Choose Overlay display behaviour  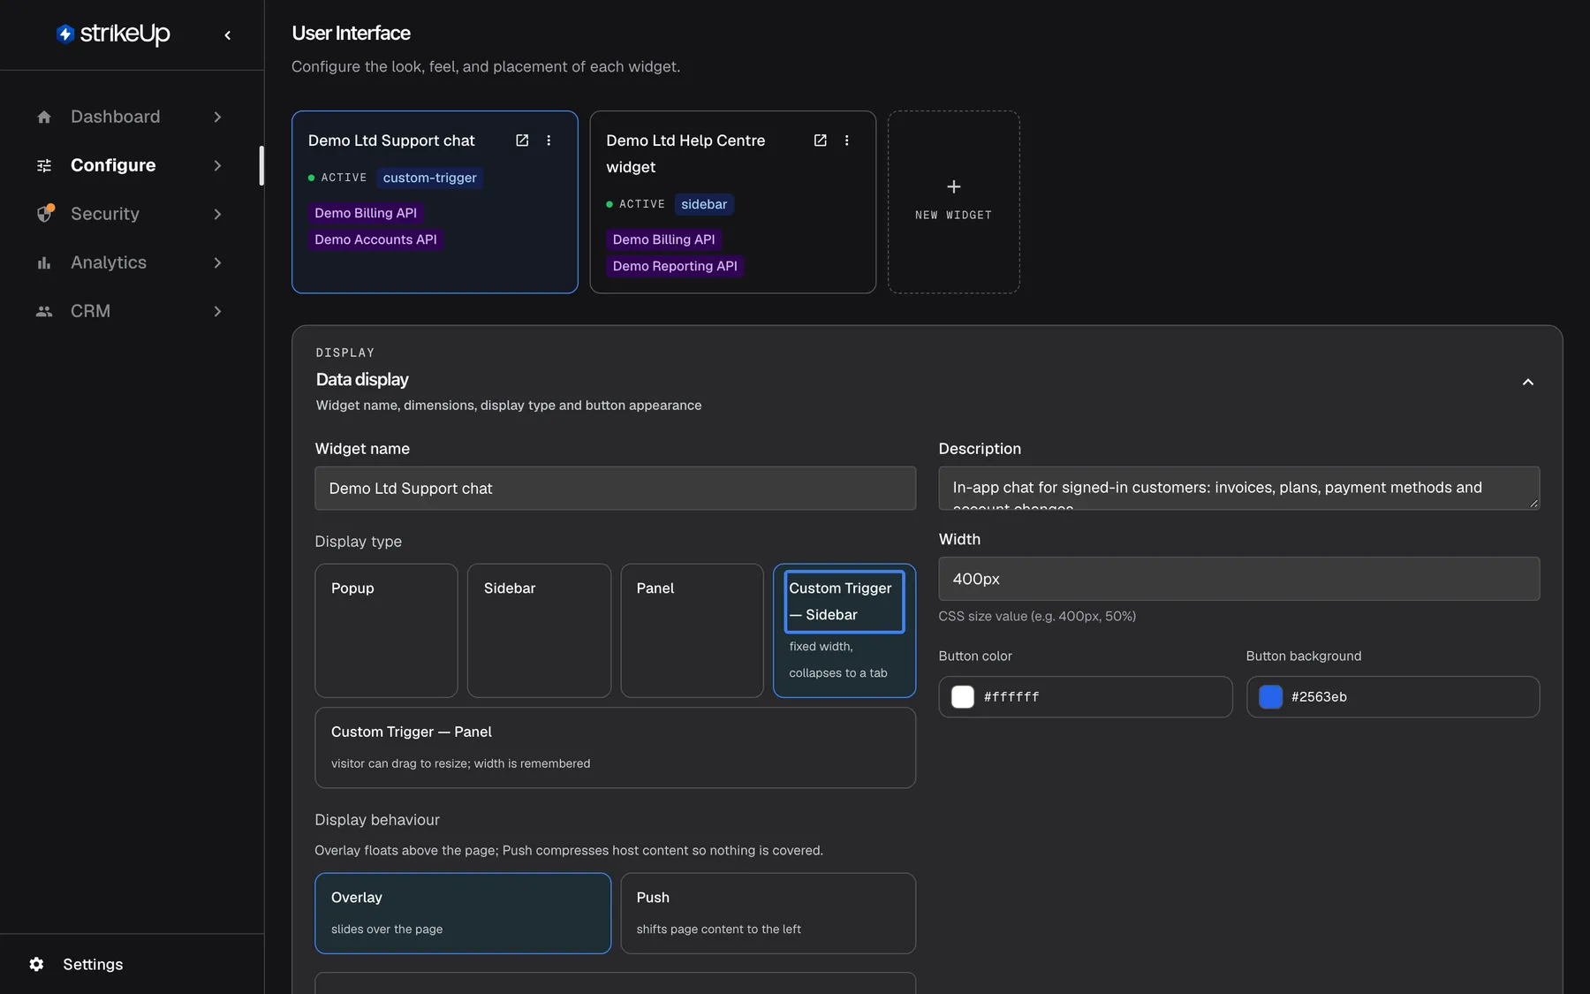(463, 914)
